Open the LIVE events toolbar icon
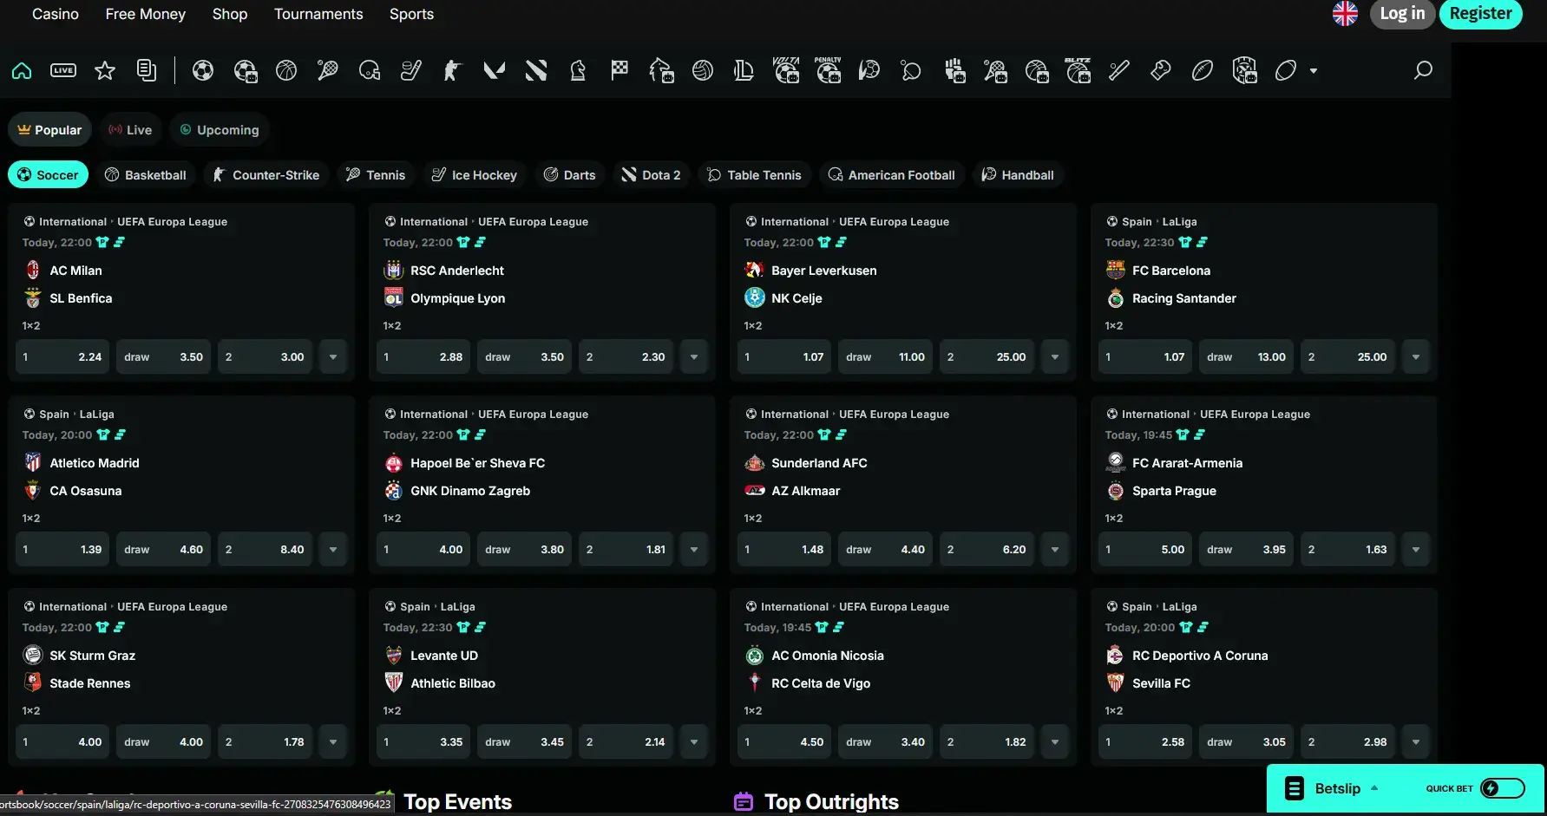1547x816 pixels. (63, 70)
